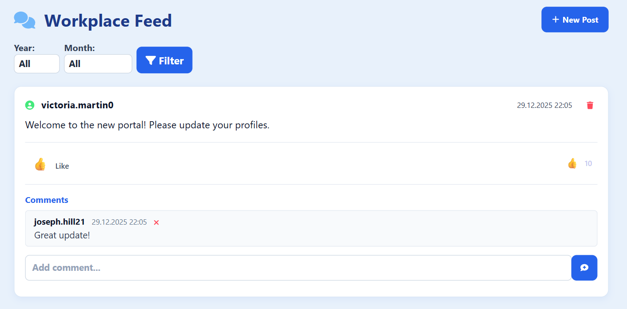The image size is (627, 309).
Task: Click the Workplace Feed title
Action: (x=108, y=20)
